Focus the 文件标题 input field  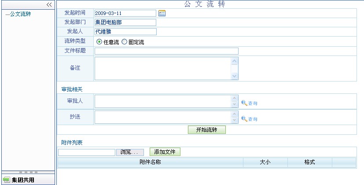(166, 51)
